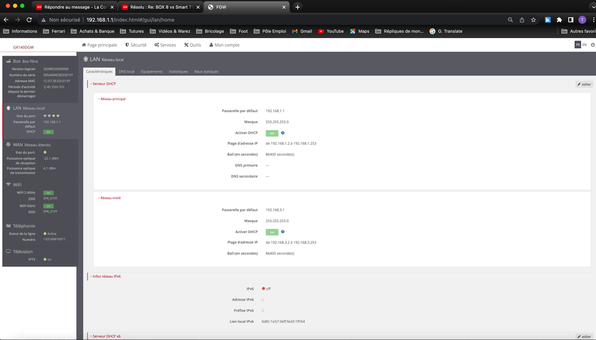This screenshot has width=596, height=340.
Task: Open the browser side panel icon
Action: tap(571, 20)
